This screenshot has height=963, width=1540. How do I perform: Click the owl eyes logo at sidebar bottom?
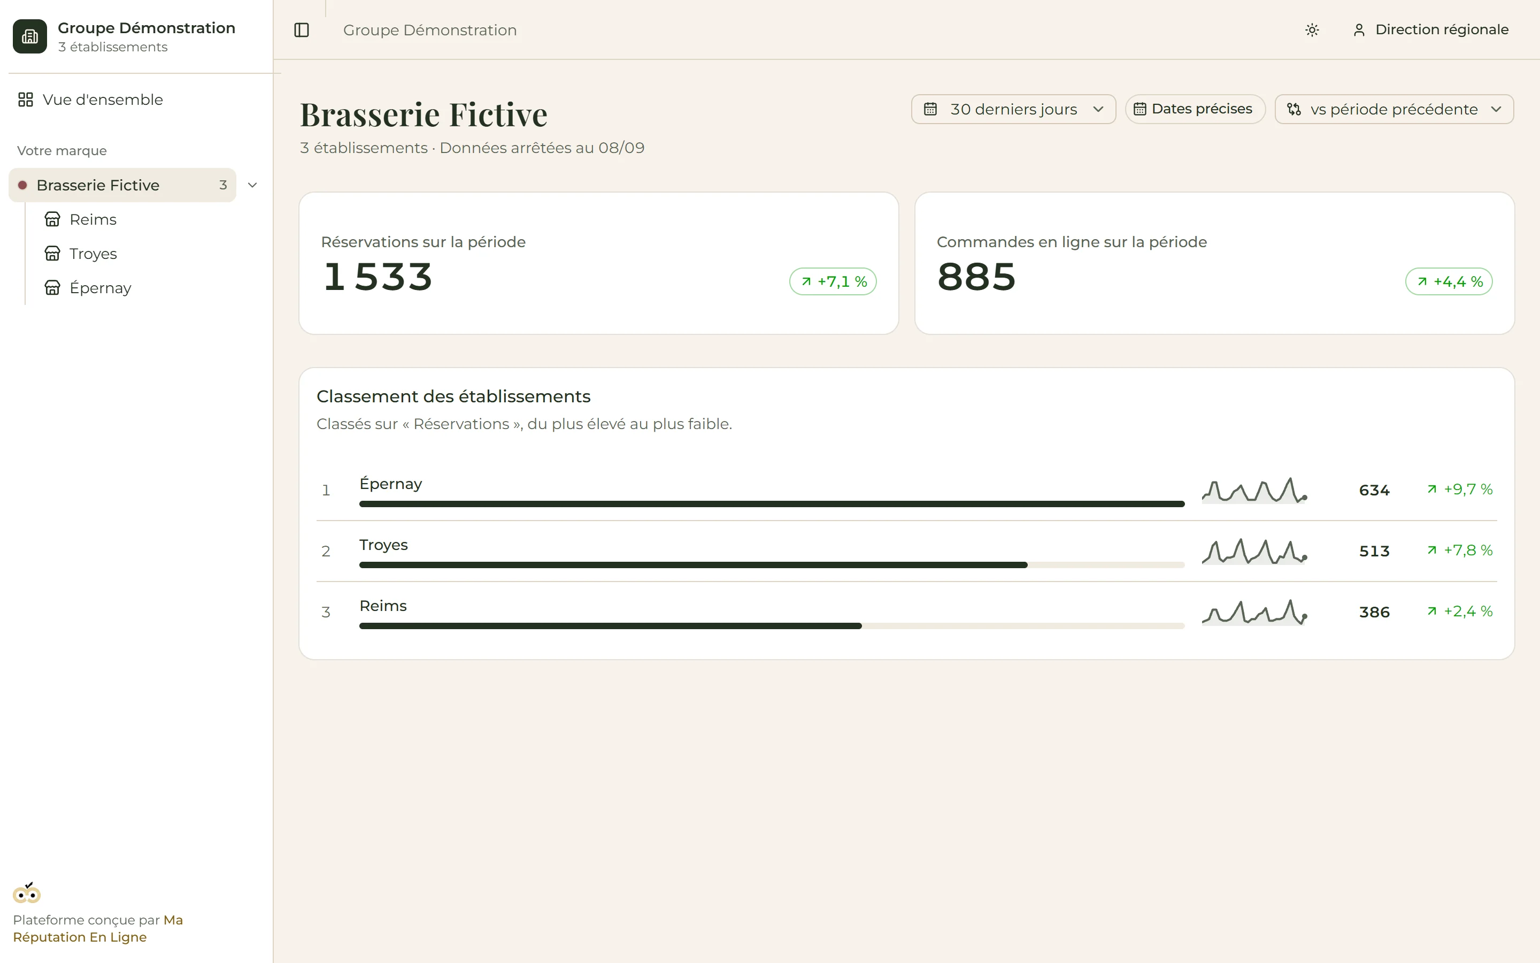tap(27, 893)
